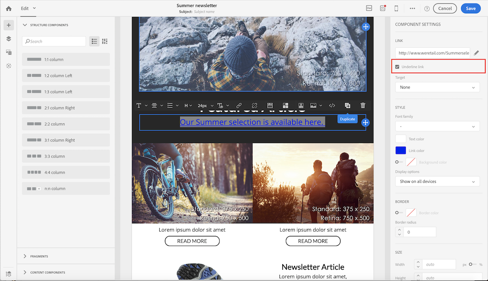Click the blue plus on the top image
Viewport: 488px width, 281px height.
(x=366, y=27)
